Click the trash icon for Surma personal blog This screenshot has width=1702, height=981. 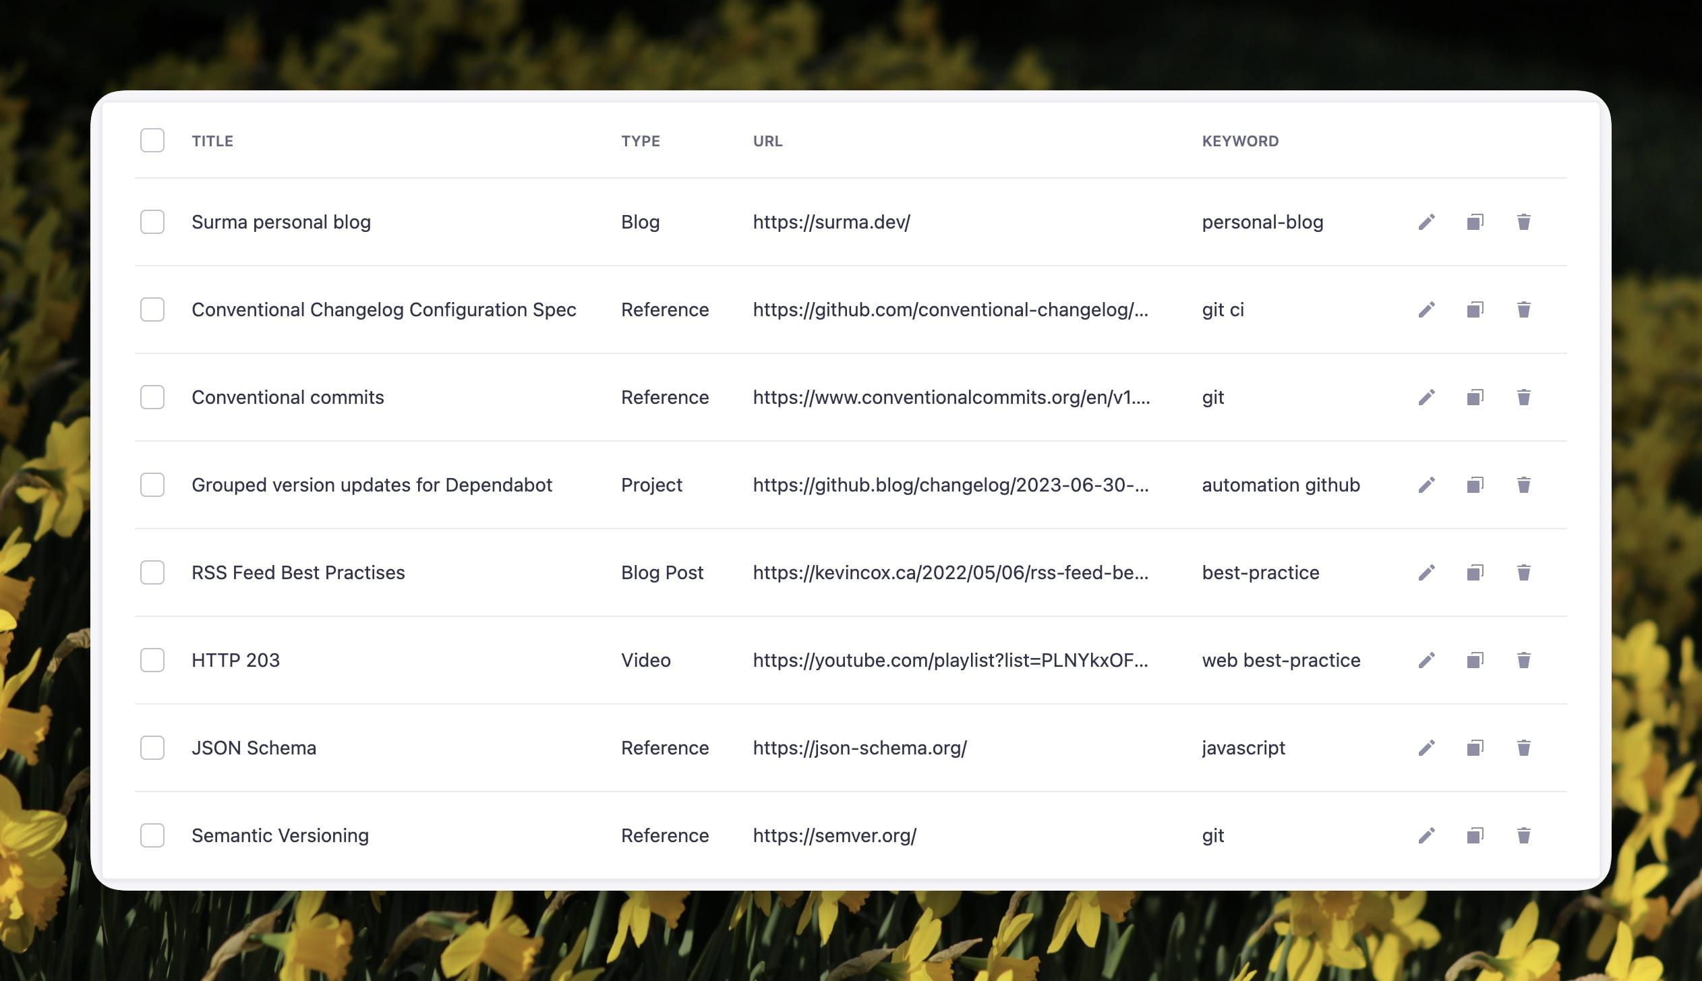(x=1523, y=222)
